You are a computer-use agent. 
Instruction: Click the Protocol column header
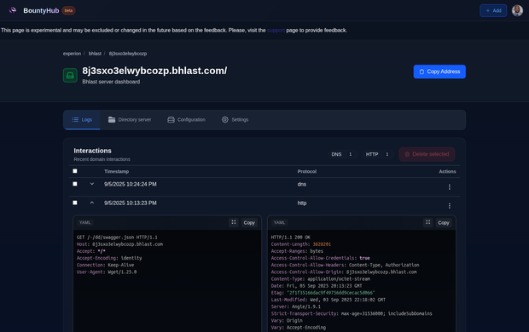(307, 171)
